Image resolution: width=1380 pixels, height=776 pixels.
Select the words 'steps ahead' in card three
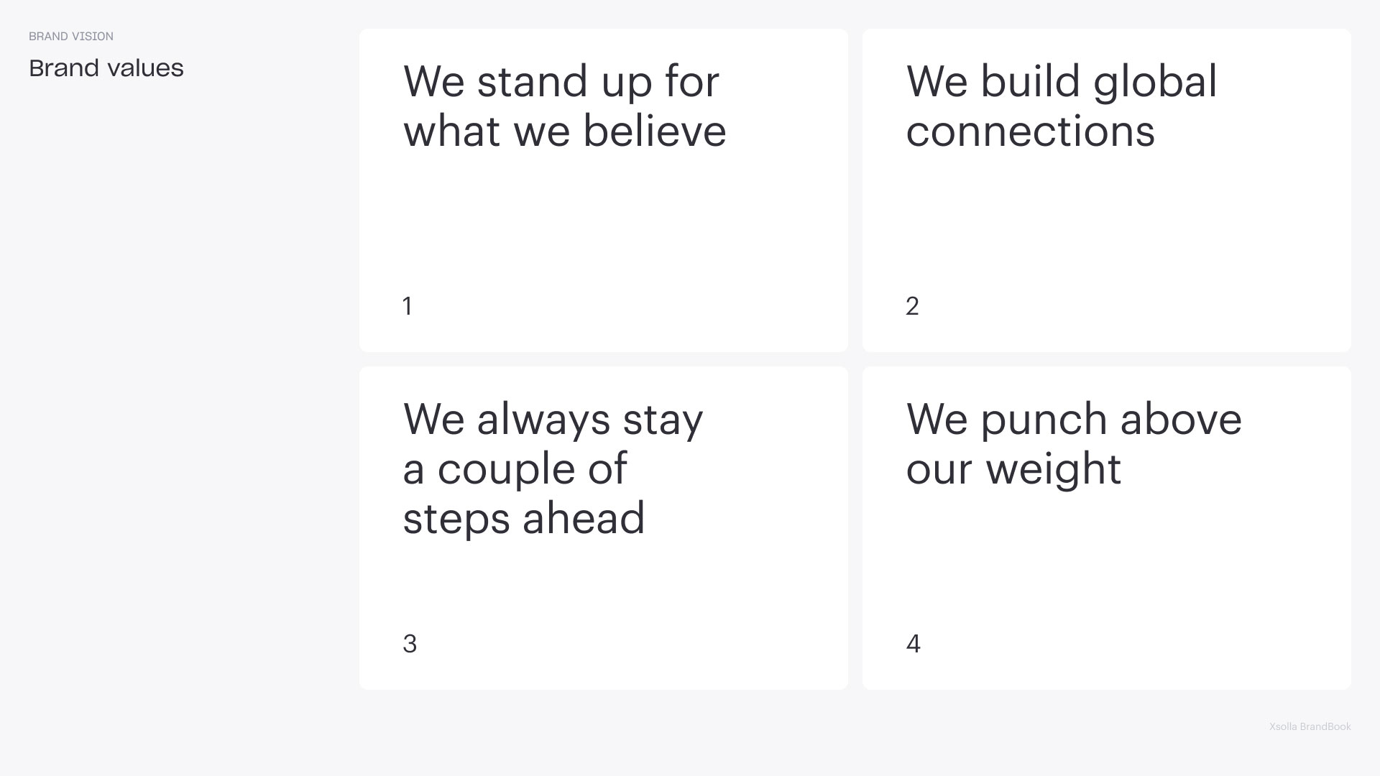[x=523, y=519]
